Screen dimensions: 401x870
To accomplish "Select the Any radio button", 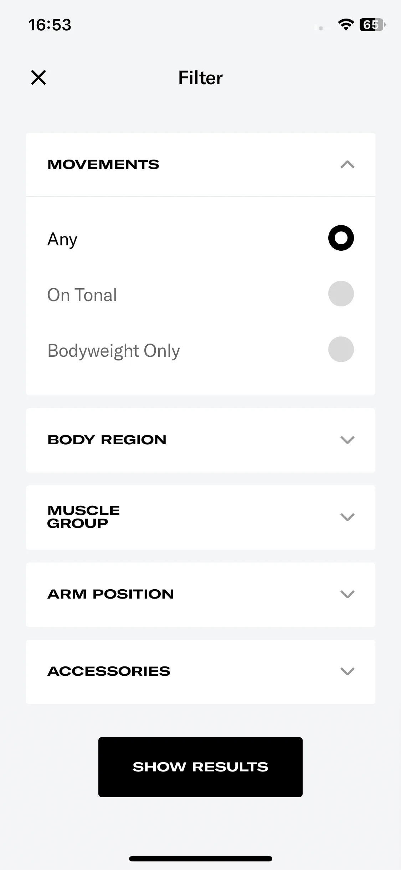I will (x=341, y=238).
